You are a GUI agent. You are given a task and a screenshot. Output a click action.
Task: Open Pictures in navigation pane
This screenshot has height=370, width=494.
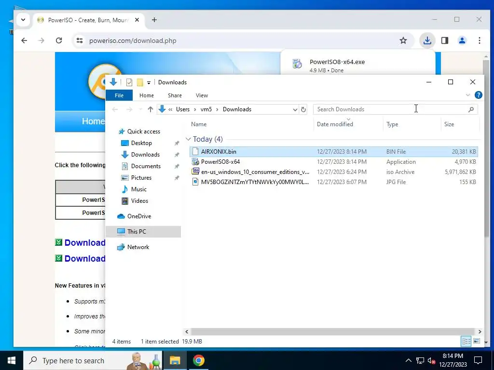(x=141, y=178)
